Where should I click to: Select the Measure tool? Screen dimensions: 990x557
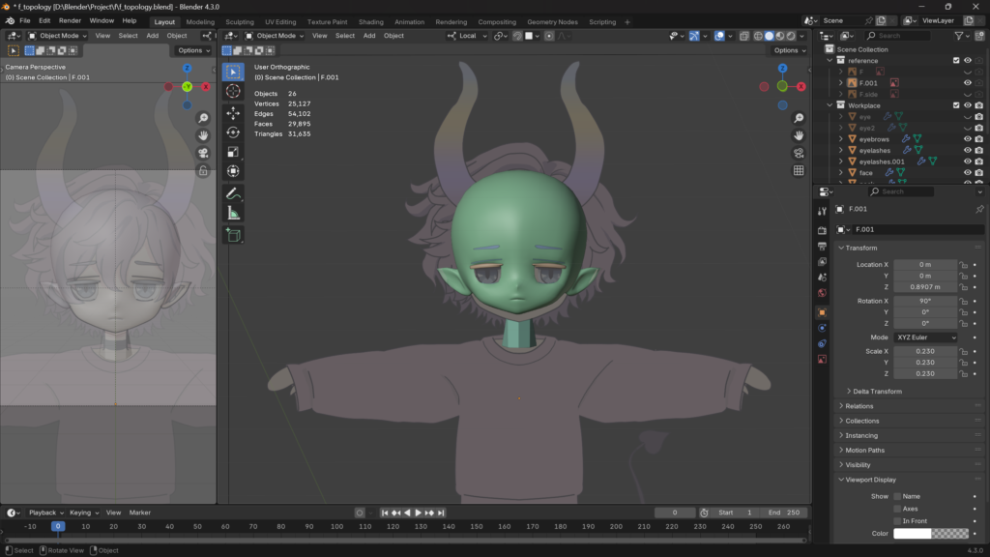coord(233,213)
